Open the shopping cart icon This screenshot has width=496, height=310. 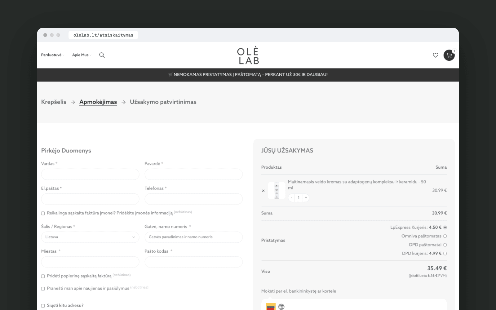449,55
